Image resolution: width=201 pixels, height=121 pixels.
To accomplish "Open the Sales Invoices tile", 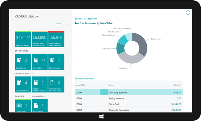I will point(56,62).
